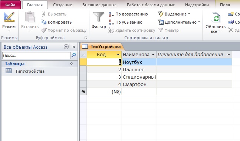Open Буфер обмена dialog launcher
Image resolution: width=240 pixels, height=141 pixels.
86,38
